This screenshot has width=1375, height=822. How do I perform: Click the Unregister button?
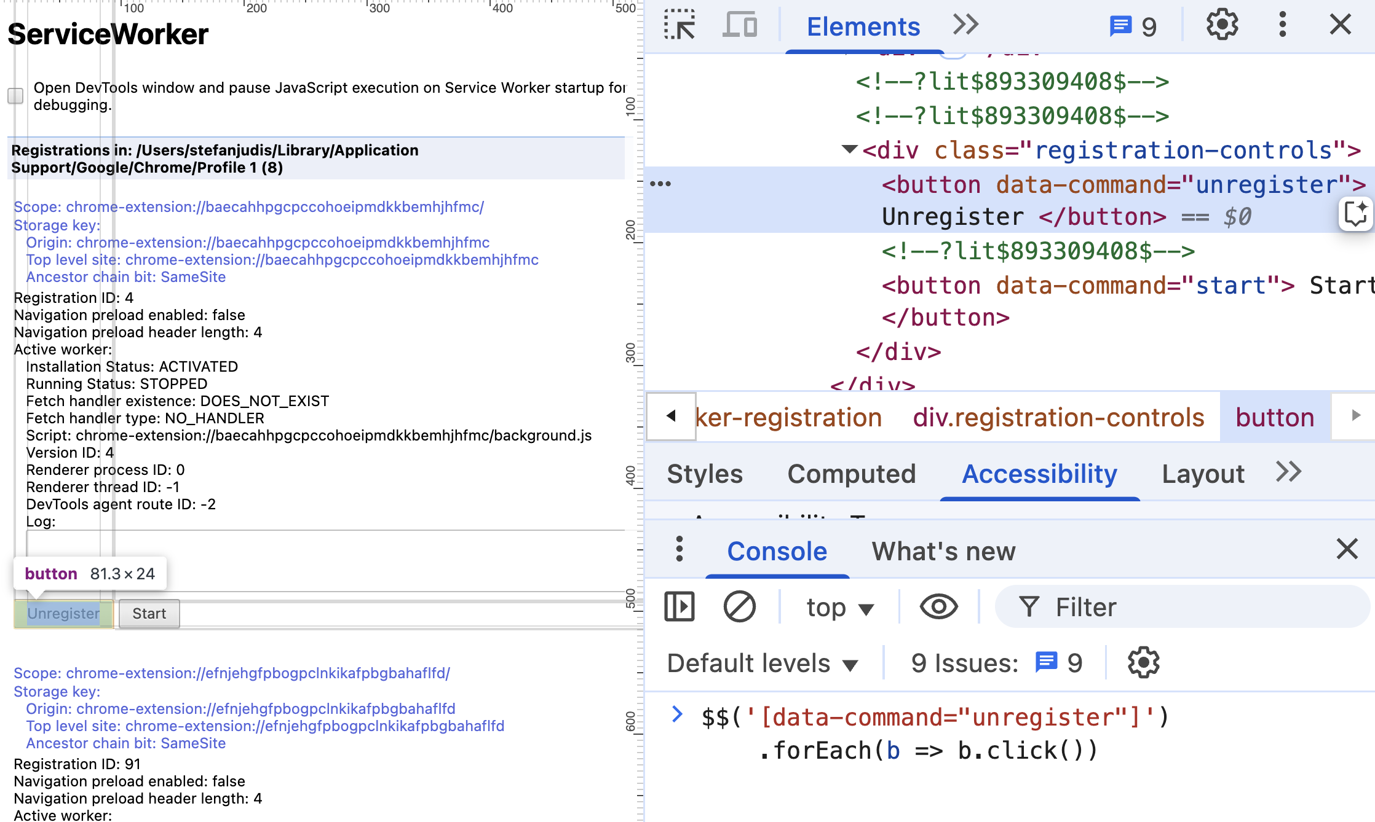tap(63, 614)
